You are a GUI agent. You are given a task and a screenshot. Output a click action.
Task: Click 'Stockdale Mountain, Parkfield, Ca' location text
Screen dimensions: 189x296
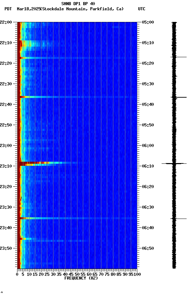tap(82, 9)
